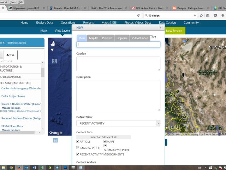Open the View Layers link

(x=62, y=31)
